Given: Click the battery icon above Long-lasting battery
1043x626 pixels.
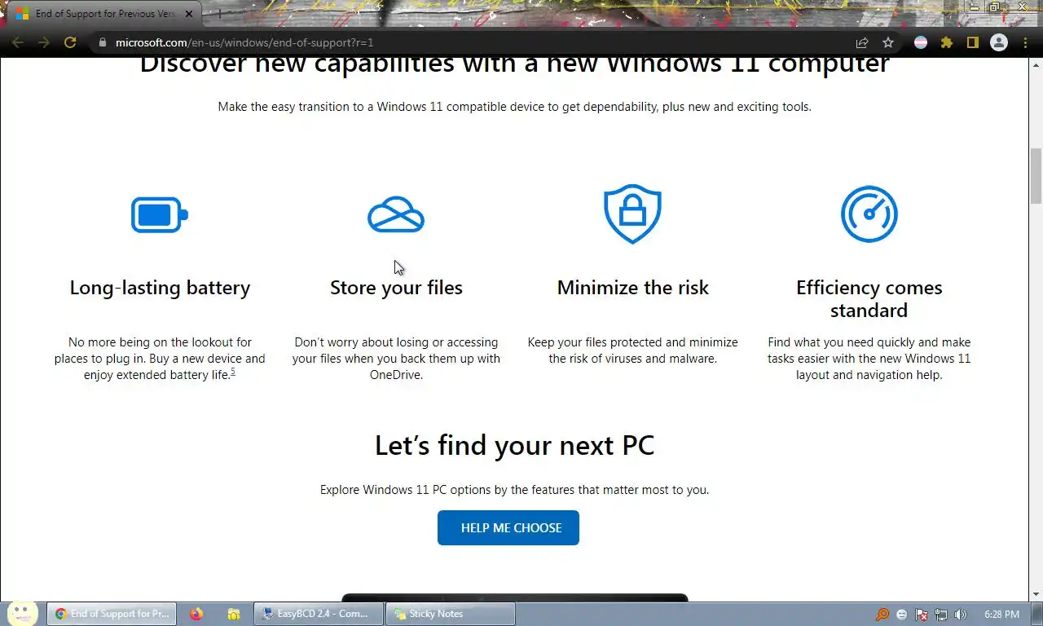Looking at the screenshot, I should click(160, 215).
